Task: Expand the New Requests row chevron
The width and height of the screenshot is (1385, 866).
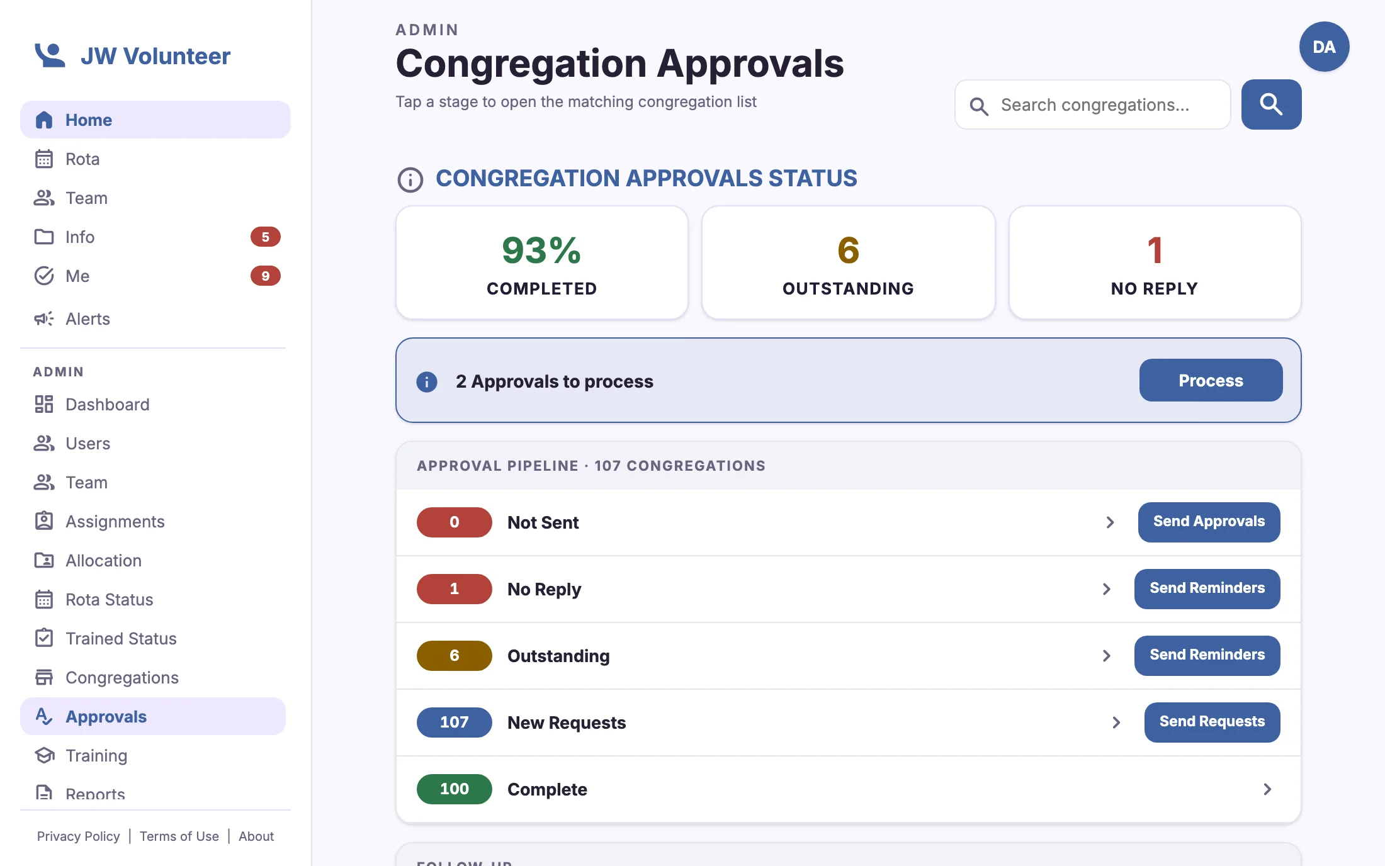Action: [x=1116, y=723]
